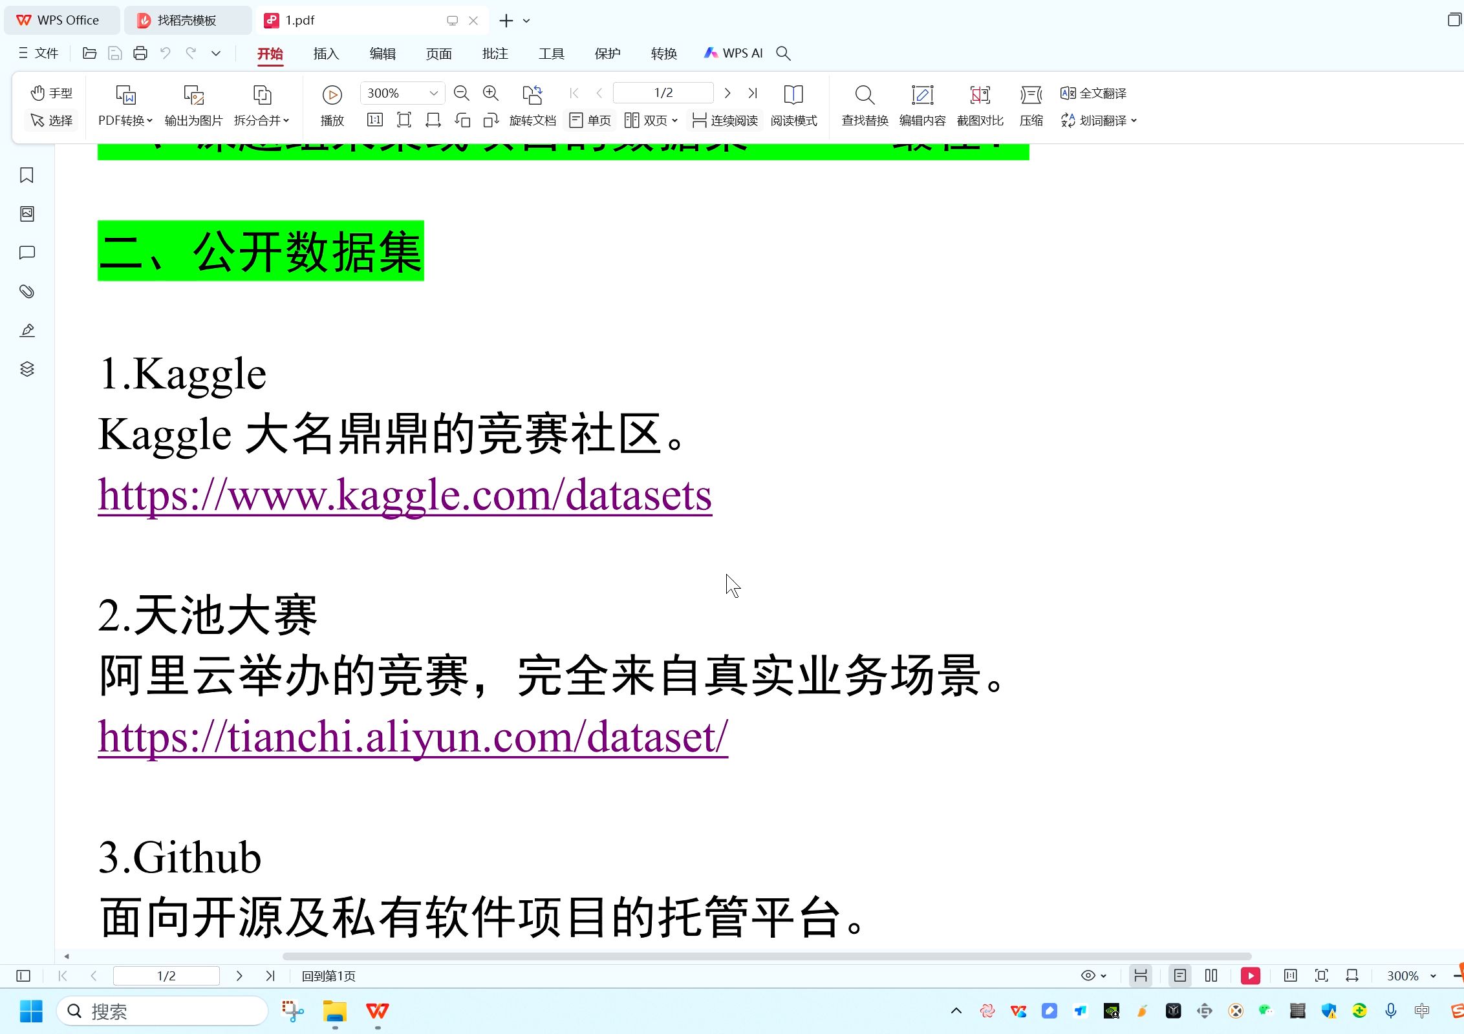Screen dimensions: 1464x1034
Task: Rotate page clockwise icon
Action: coord(491,120)
